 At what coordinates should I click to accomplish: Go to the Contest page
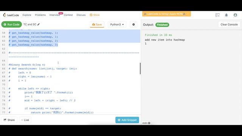[68, 15]
